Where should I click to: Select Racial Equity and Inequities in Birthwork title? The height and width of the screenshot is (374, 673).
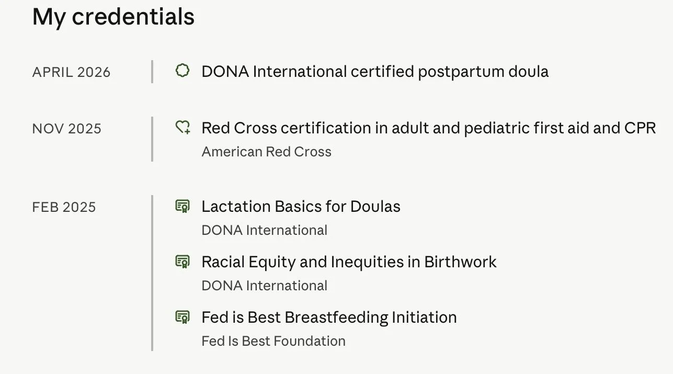pyautogui.click(x=349, y=262)
